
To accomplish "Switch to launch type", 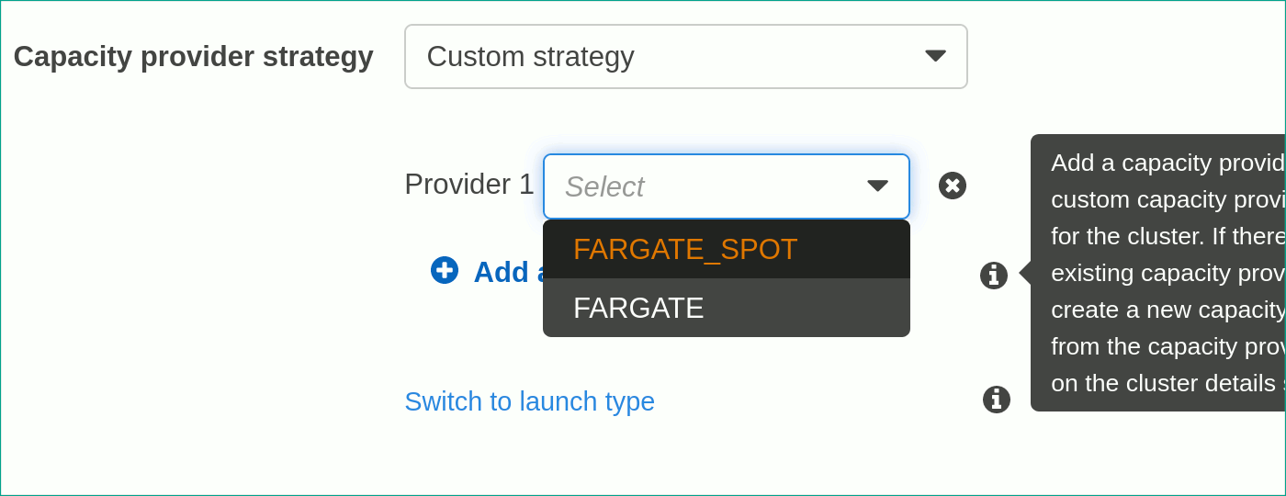I will pyautogui.click(x=529, y=401).
